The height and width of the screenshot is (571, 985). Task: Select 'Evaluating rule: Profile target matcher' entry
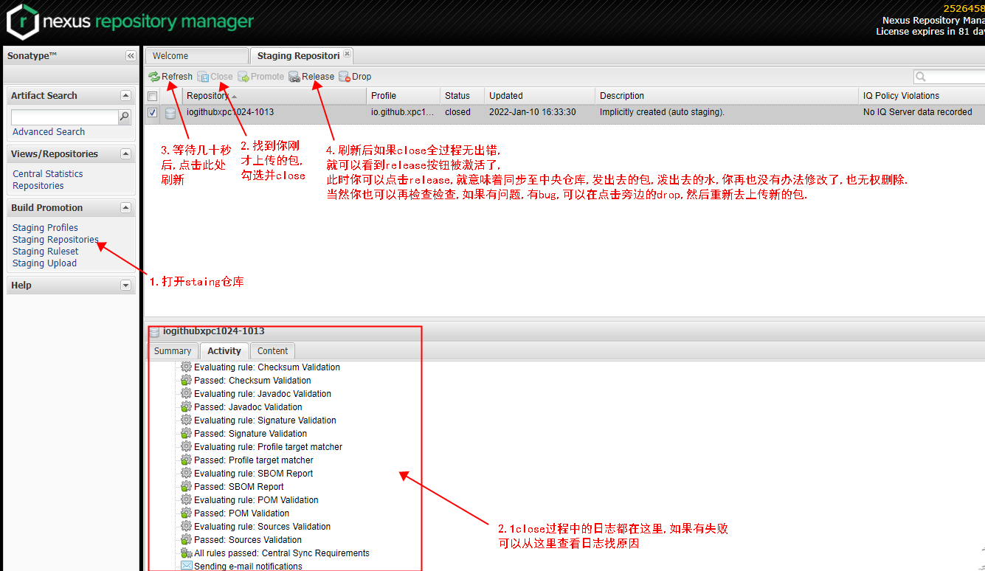pyautogui.click(x=268, y=447)
